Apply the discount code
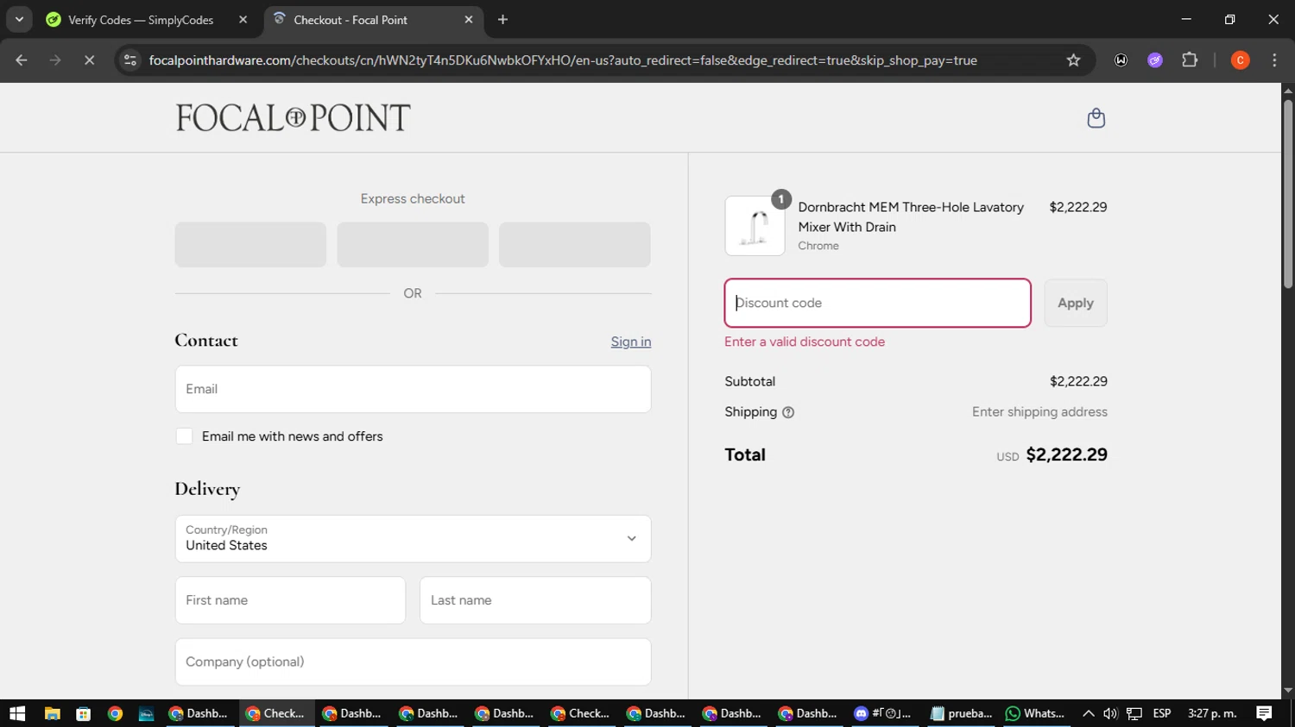Image resolution: width=1295 pixels, height=727 pixels. point(1076,303)
